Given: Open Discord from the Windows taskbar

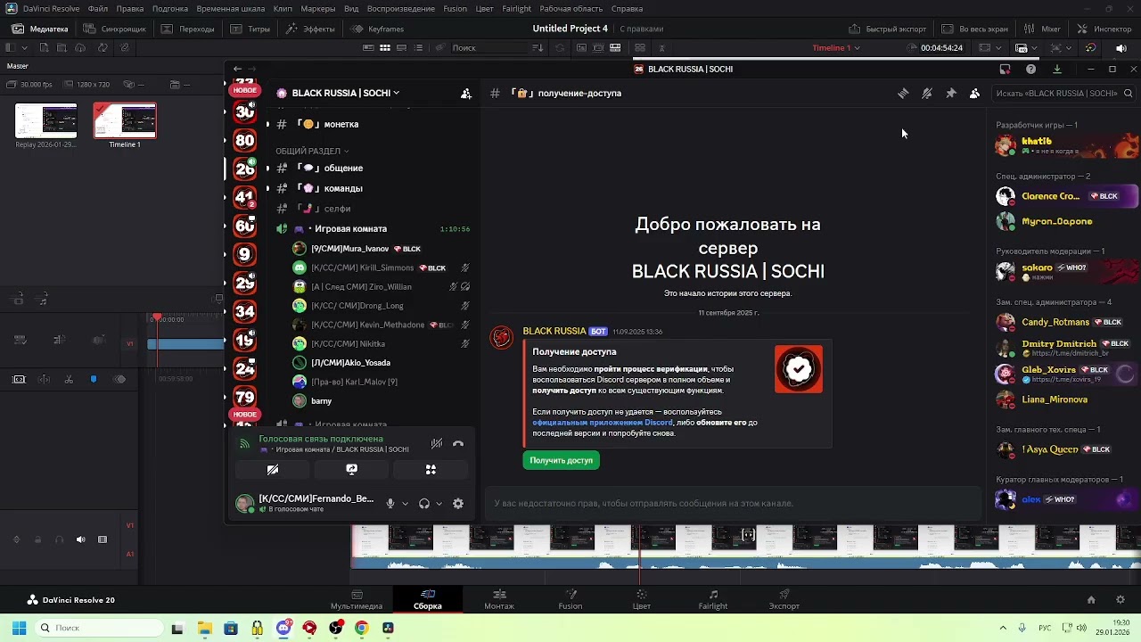Looking at the screenshot, I should [283, 628].
